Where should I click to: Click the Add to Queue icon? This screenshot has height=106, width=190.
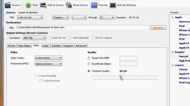pos(43,5)
